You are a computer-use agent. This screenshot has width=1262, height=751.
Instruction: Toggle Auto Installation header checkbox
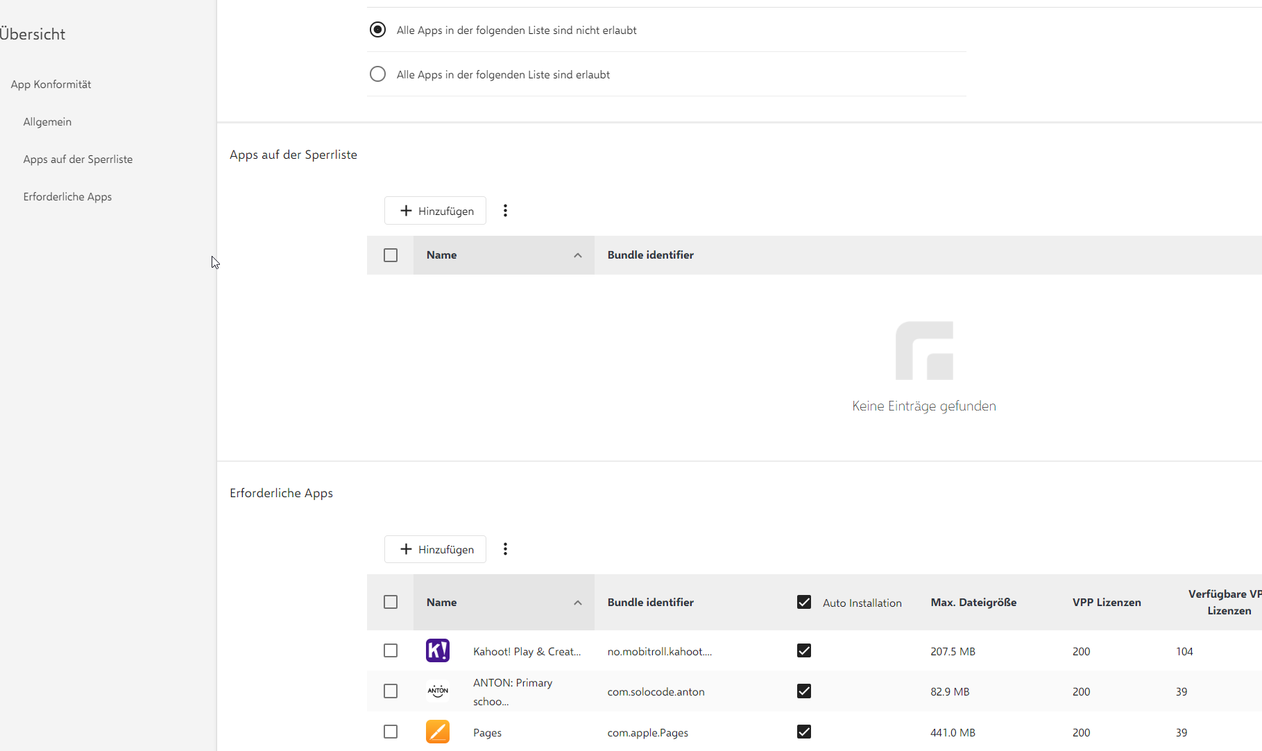pos(804,602)
